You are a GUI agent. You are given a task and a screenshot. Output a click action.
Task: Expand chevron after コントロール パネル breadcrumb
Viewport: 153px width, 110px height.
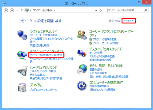pyautogui.click(x=54, y=10)
